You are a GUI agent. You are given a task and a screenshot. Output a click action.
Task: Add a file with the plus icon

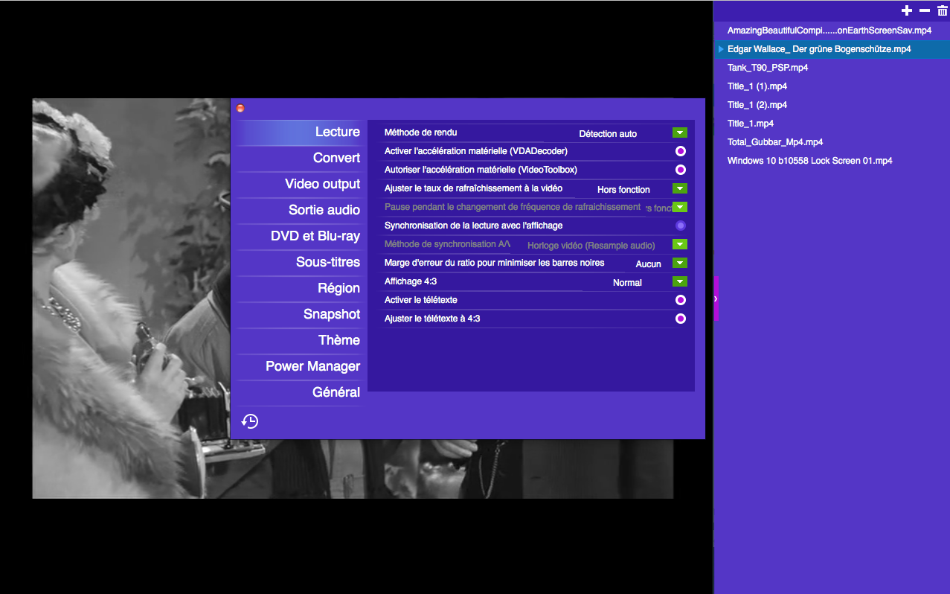pyautogui.click(x=906, y=10)
